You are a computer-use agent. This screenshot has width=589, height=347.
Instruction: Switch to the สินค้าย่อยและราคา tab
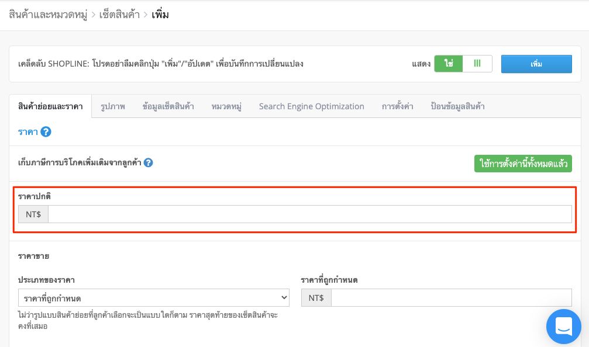point(50,106)
